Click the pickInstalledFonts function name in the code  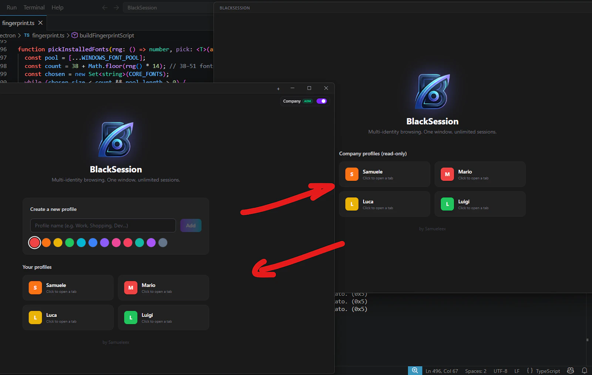(x=78, y=49)
